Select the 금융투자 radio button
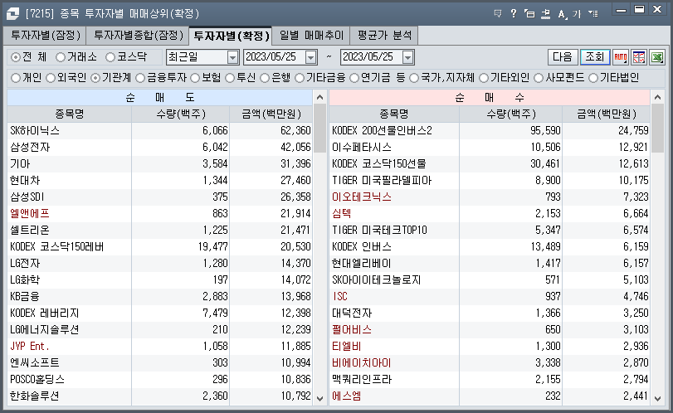 (x=140, y=78)
